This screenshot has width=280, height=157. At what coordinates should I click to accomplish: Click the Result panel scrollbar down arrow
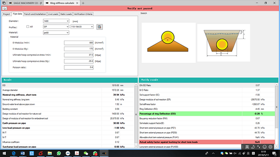coord(136,146)
